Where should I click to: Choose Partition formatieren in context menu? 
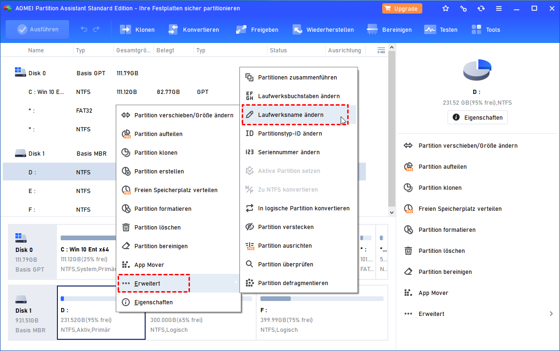pos(178,208)
